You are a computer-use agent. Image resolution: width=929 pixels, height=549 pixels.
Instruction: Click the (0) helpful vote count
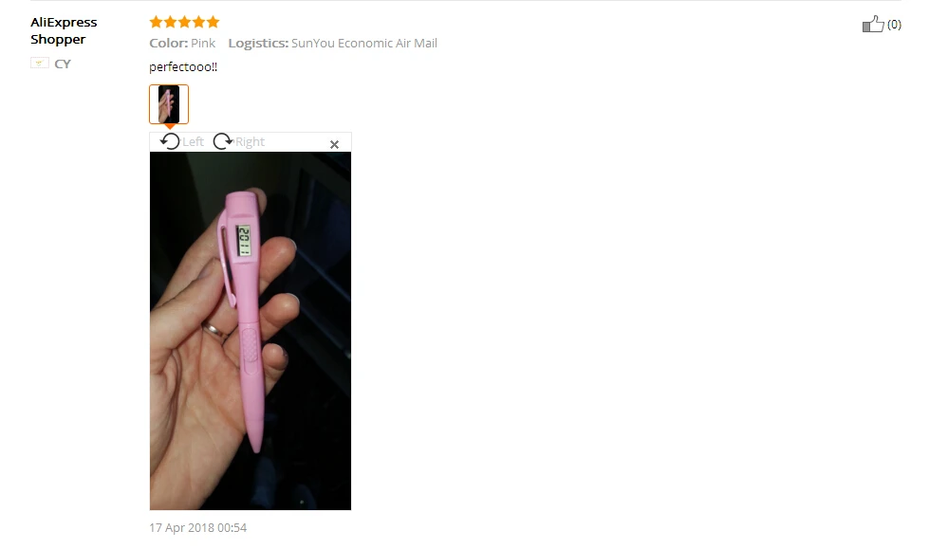(894, 25)
